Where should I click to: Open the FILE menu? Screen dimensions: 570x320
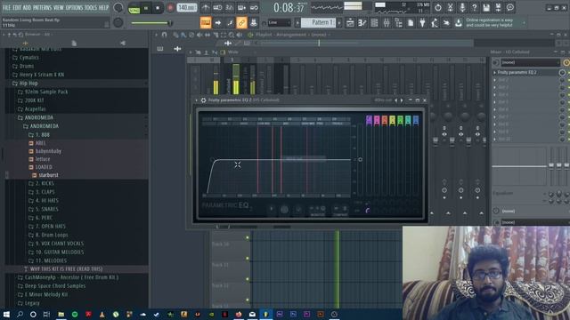tap(6, 8)
